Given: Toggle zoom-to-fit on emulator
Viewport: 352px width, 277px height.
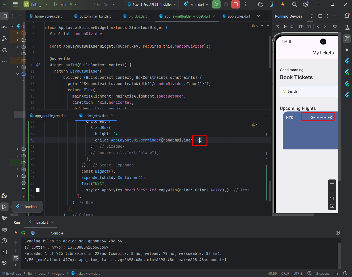Looking at the screenshot, I should coord(332,206).
